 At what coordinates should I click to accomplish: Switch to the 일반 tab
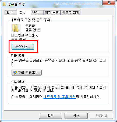tap(11, 13)
